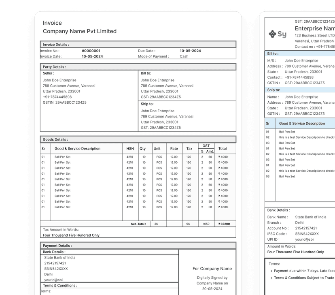This screenshot has width=335, height=295.
Task: Click the Mode of Payment value Cash
Action: coord(184,56)
